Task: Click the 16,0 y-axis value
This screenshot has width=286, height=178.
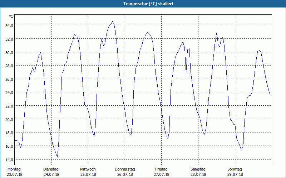Action: 9,146
